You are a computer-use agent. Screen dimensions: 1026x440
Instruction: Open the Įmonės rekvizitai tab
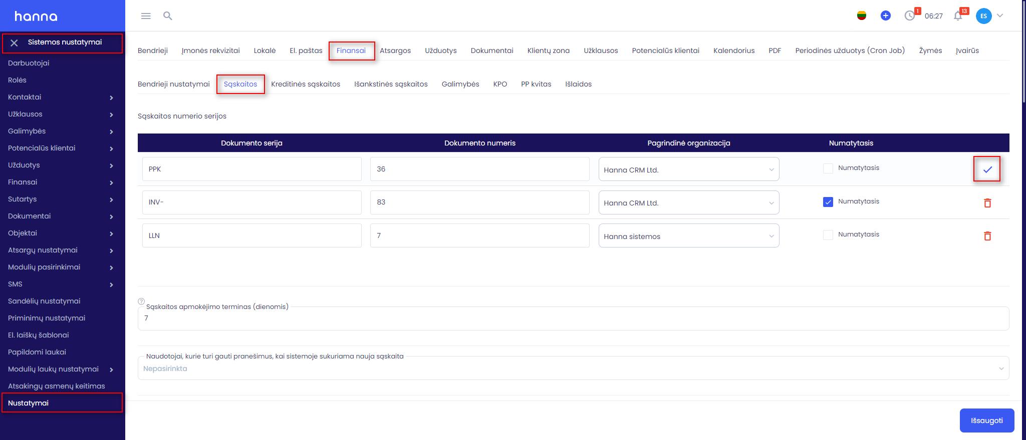211,50
